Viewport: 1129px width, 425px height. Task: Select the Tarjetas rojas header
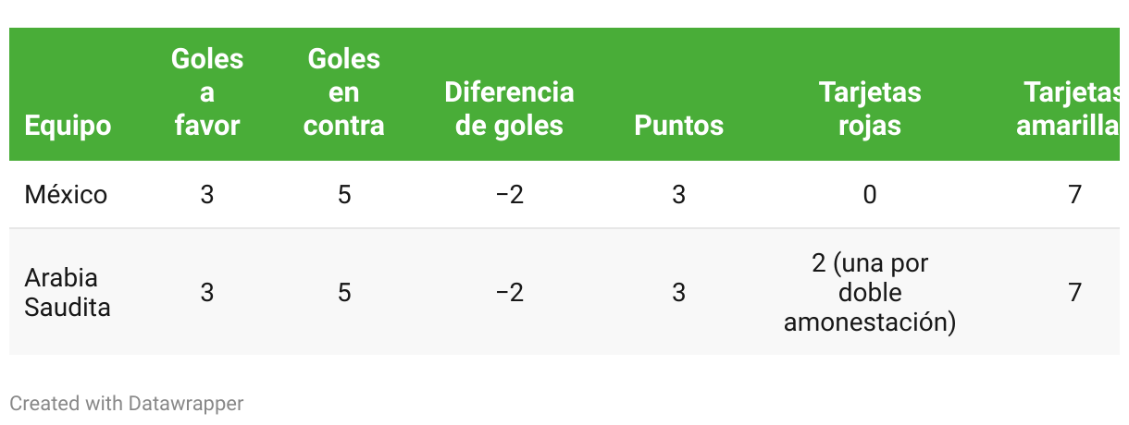(870, 109)
